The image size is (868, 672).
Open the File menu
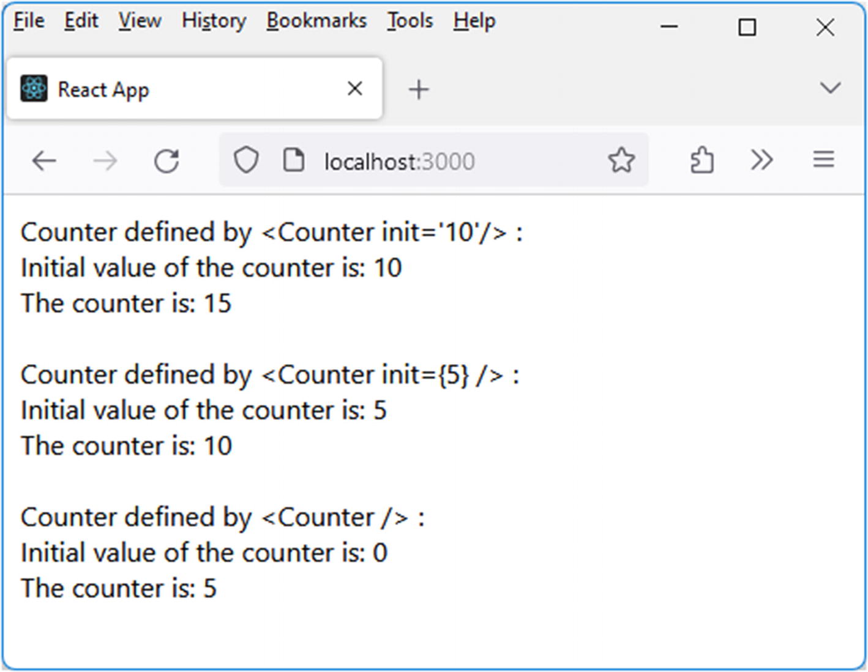pyautogui.click(x=29, y=21)
